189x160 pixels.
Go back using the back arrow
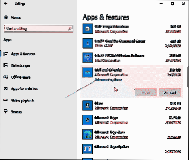pyautogui.click(x=5, y=4)
